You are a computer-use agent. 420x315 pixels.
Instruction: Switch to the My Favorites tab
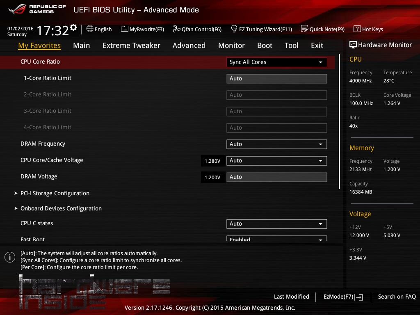pos(39,46)
